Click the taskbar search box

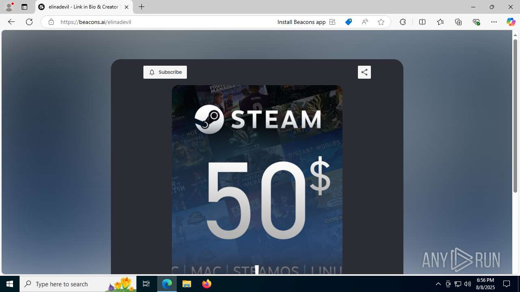pos(78,284)
